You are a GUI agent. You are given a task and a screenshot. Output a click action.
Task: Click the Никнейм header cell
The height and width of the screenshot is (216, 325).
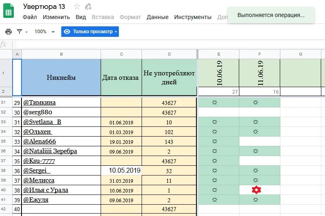(x=61, y=77)
